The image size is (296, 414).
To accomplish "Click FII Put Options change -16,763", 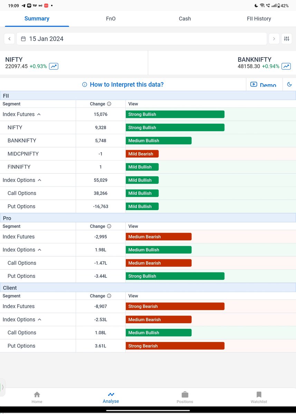I will point(101,206).
